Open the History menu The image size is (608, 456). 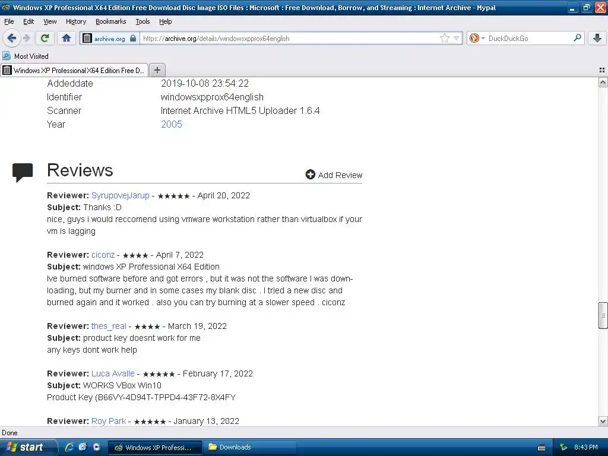point(75,21)
